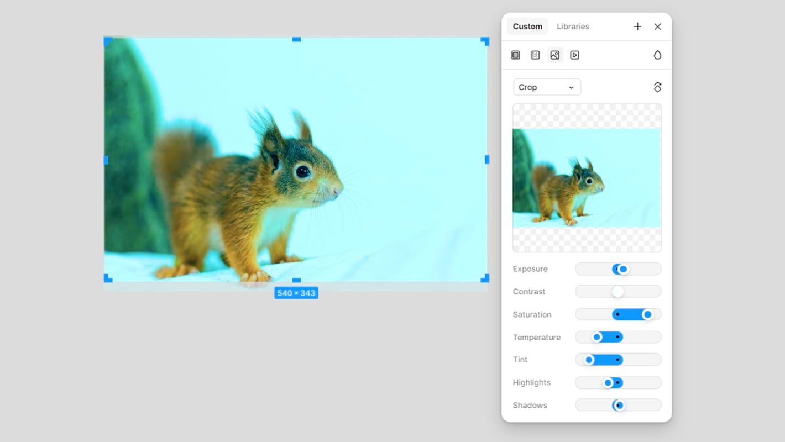Image resolution: width=785 pixels, height=442 pixels.
Task: Click the Saturation slider handle
Action: pyautogui.click(x=647, y=314)
